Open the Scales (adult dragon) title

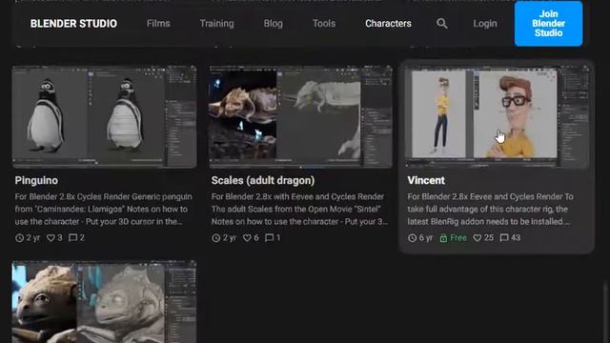coord(263,180)
